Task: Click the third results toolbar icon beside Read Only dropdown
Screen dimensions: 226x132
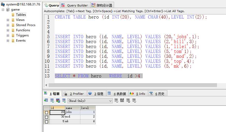Action: [x=58, y=100]
